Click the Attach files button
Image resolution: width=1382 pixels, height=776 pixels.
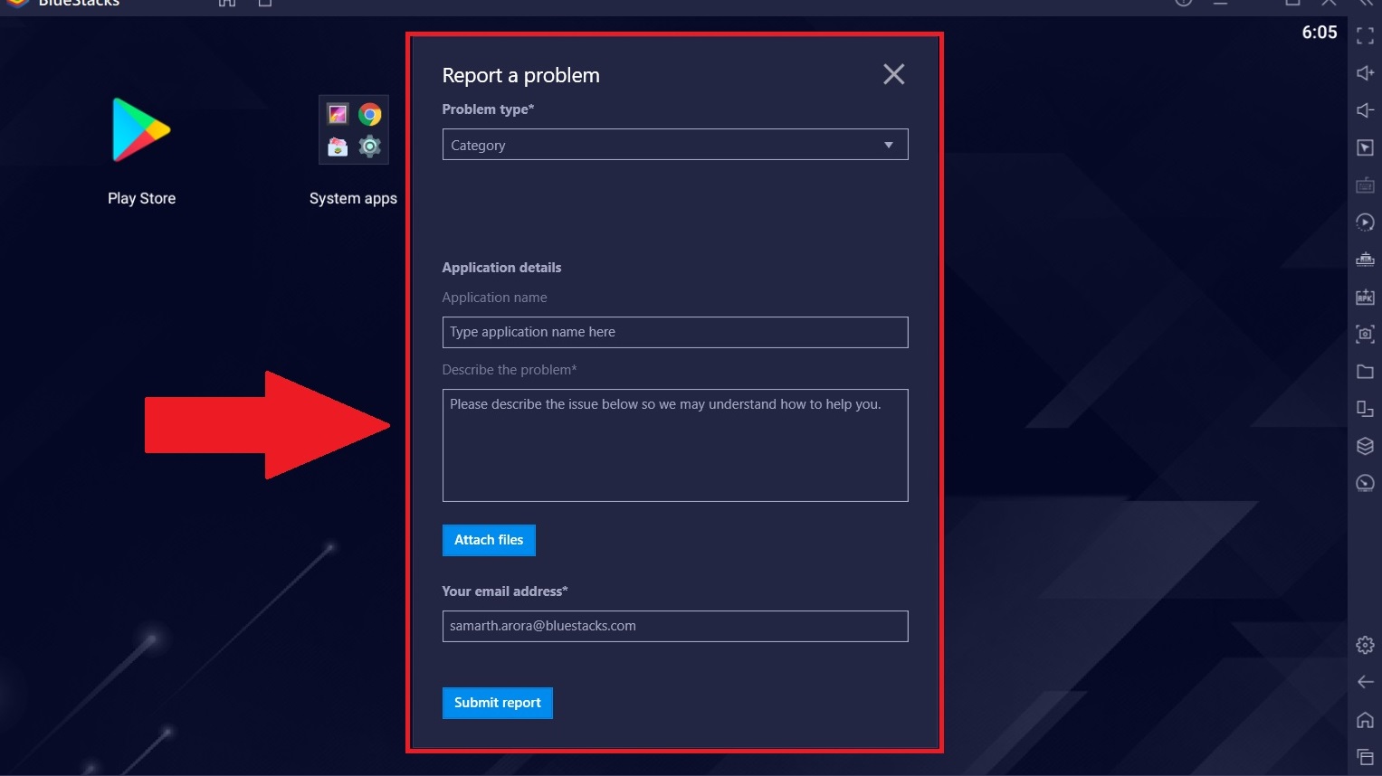[x=489, y=540]
